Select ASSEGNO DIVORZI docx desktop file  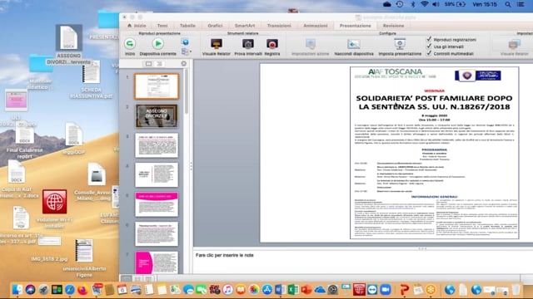coord(68,37)
